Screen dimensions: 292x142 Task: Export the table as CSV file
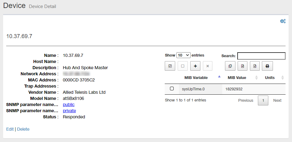[x=243, y=66]
